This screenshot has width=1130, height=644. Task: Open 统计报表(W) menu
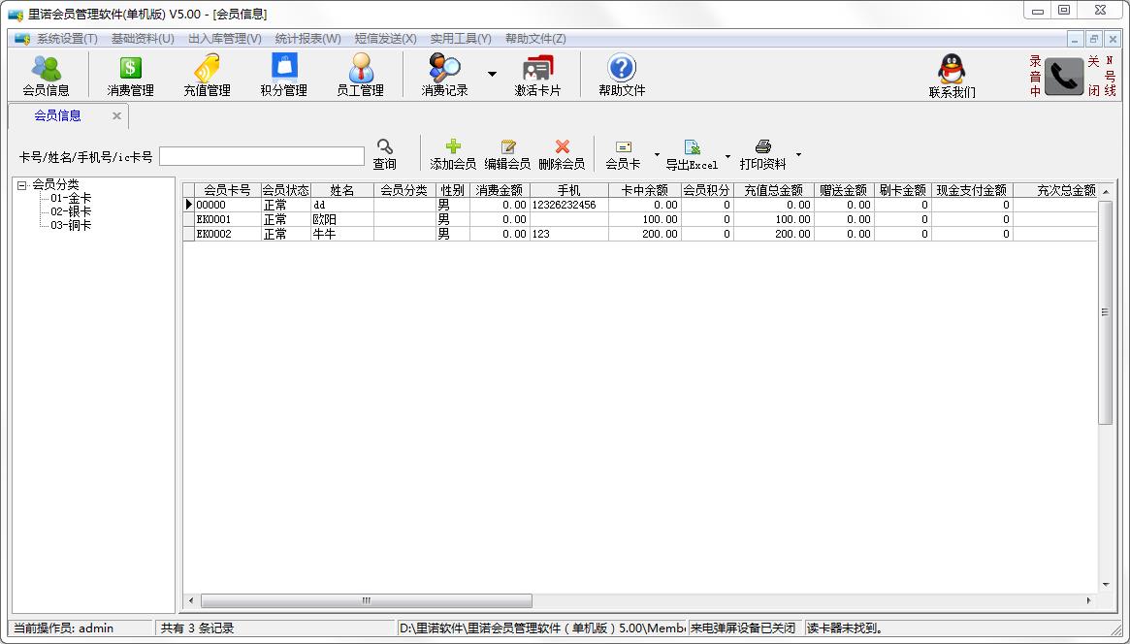(x=308, y=38)
